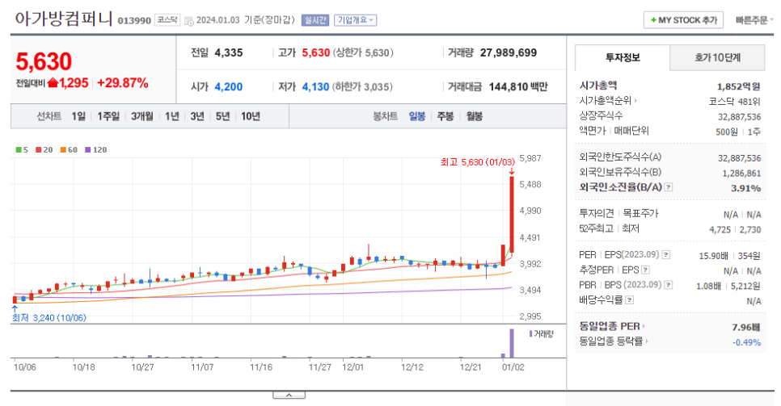This screenshot has height=406, width=781.
Task: Click the -0.49% sector change value
Action: pyautogui.click(x=746, y=342)
